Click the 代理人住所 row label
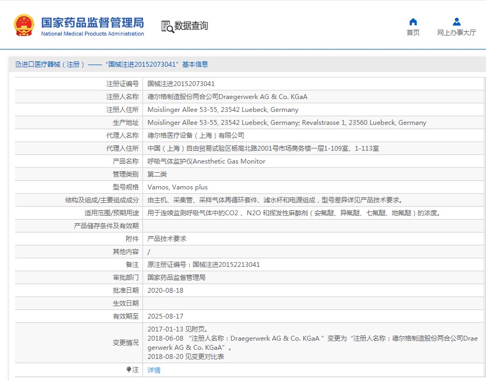The height and width of the screenshot is (381, 486). (123, 149)
